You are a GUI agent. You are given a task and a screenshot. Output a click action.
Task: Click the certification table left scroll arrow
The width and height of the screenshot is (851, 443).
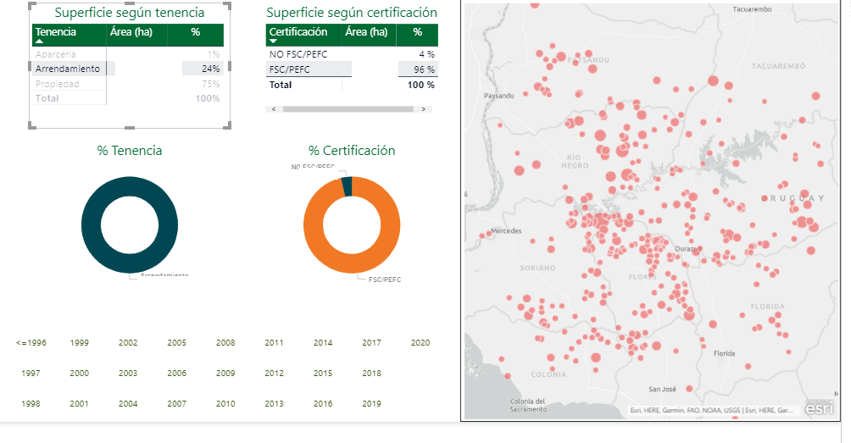pos(274,109)
